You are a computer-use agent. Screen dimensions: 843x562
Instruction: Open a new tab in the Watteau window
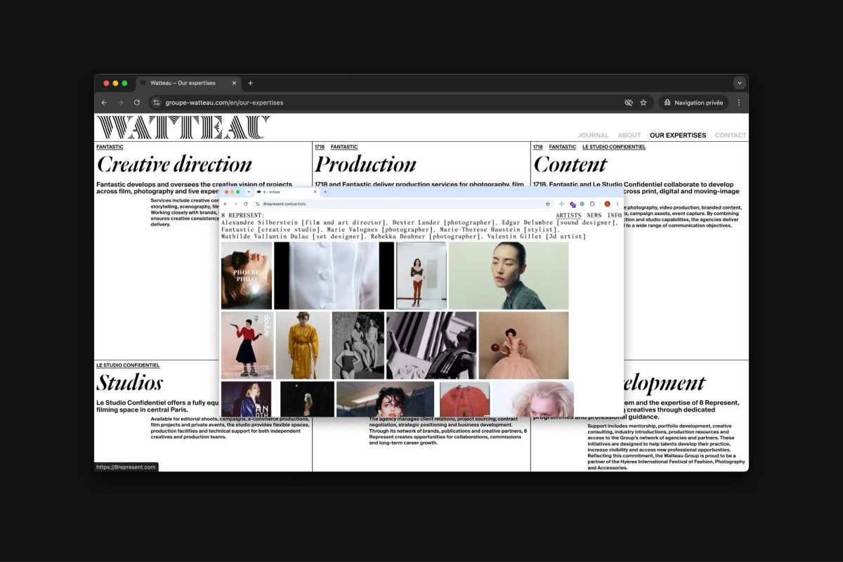[250, 83]
